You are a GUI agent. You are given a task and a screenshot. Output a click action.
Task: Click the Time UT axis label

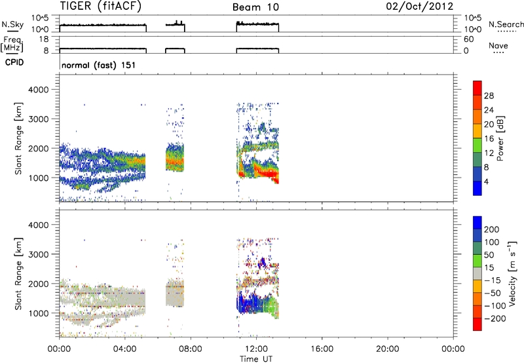pyautogui.click(x=256, y=359)
